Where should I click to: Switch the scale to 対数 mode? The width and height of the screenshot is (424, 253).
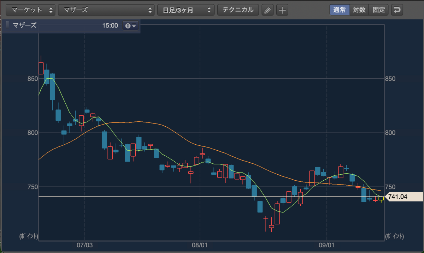[359, 10]
